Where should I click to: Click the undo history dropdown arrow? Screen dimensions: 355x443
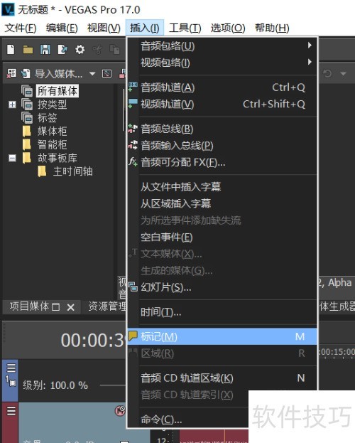pos(343,74)
